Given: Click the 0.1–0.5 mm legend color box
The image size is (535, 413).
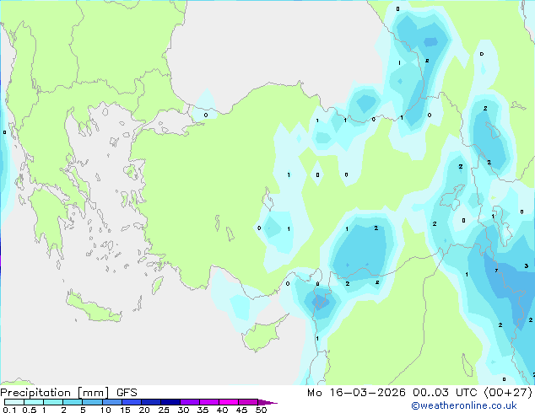Looking at the screenshot, I should [x=14, y=402].
